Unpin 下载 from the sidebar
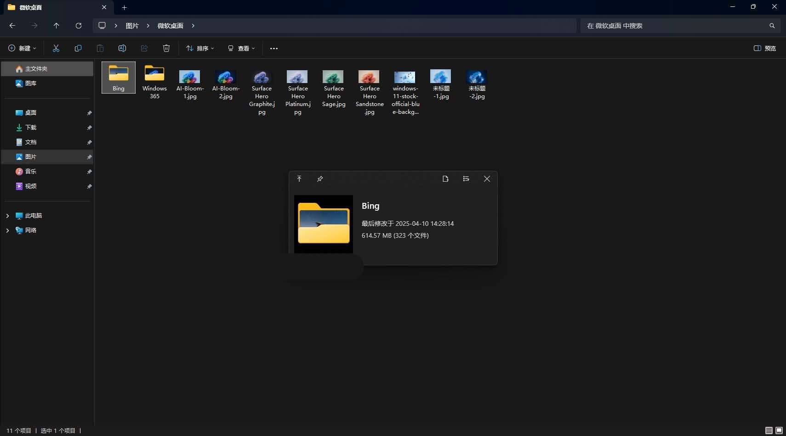 click(89, 128)
